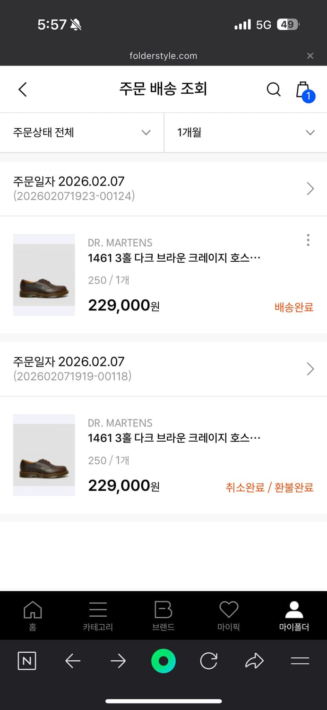Open the three-dot menu on the delivered order
The height and width of the screenshot is (710, 327).
pyautogui.click(x=308, y=240)
